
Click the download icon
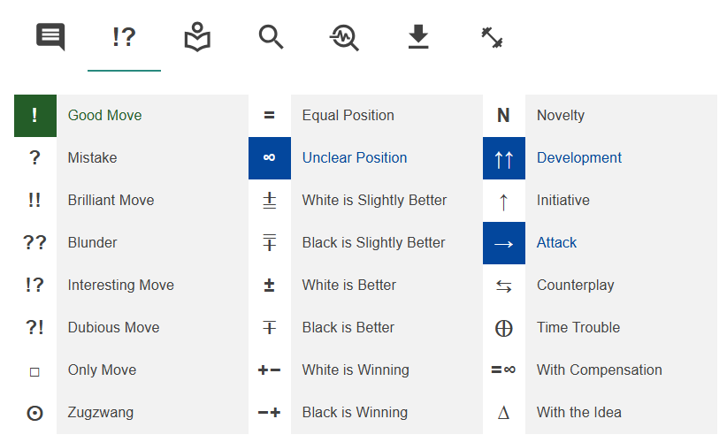(x=418, y=37)
